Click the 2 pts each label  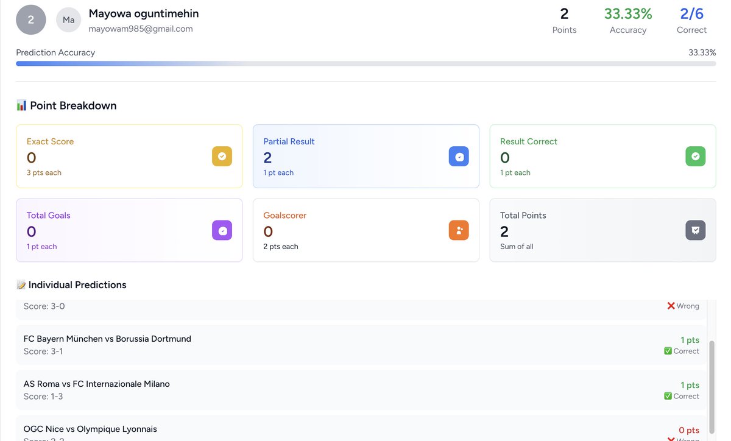pyautogui.click(x=281, y=247)
